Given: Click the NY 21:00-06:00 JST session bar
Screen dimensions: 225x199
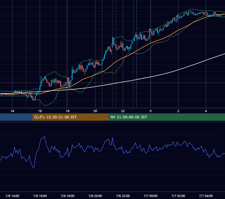Looking at the screenshot, I should click(166, 117).
